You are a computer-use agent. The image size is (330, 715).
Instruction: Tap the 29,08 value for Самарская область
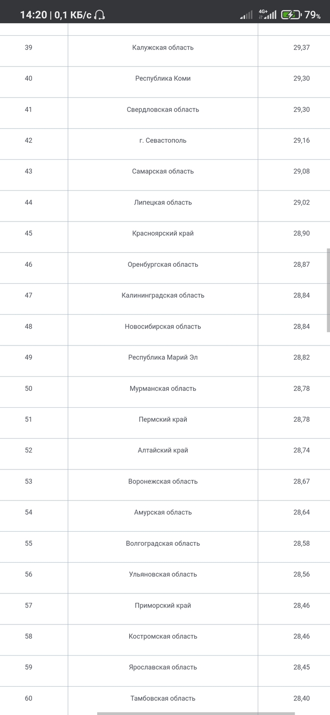click(301, 172)
